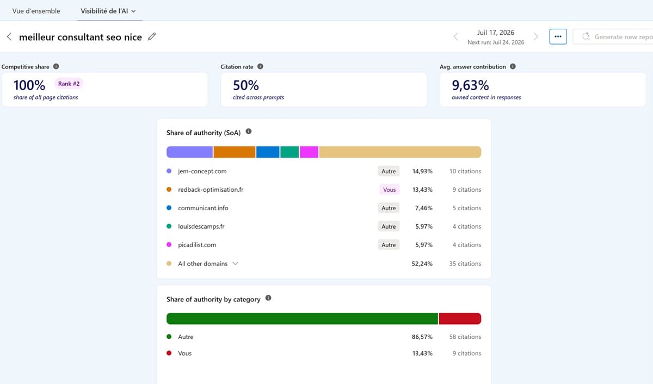Open info icon next to Avg. answer contribution
The height and width of the screenshot is (384, 653).
point(513,67)
